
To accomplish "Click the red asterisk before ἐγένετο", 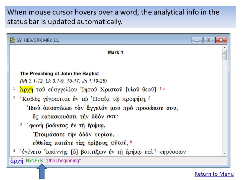I will pos(20,150).
